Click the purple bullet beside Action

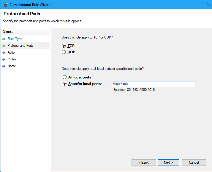click(x=4, y=53)
